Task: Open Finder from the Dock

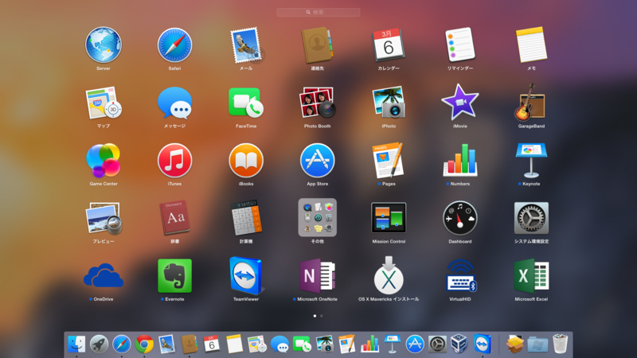Action: point(76,344)
